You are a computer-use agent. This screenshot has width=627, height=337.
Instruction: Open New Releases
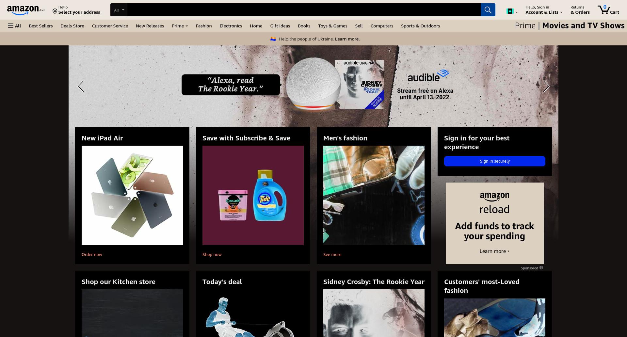(150, 26)
